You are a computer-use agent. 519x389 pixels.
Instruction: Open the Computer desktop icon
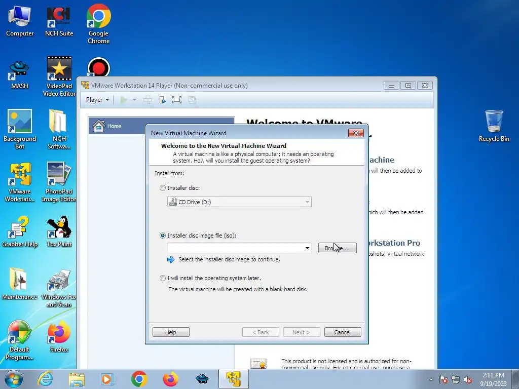point(20,20)
